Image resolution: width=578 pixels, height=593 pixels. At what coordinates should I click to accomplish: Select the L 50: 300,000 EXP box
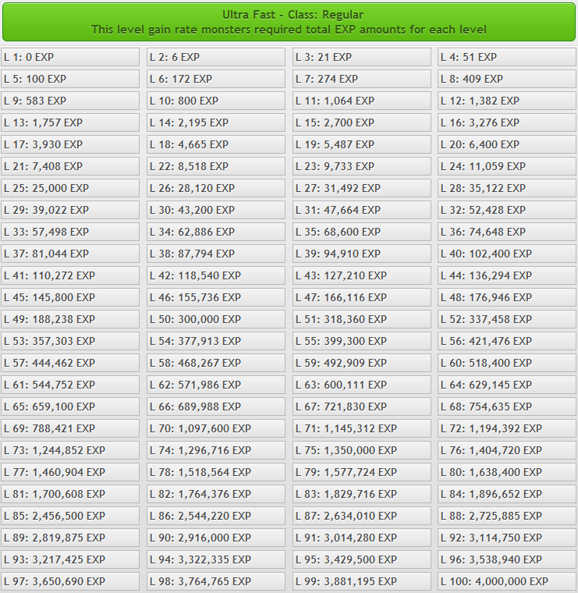[216, 319]
